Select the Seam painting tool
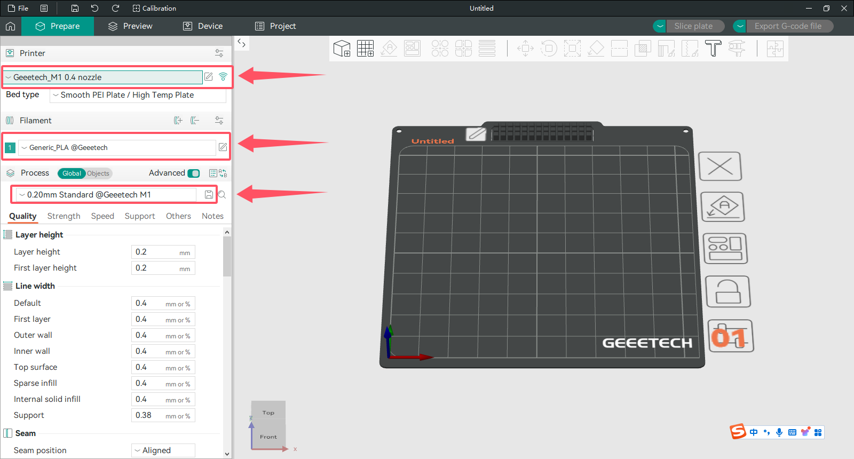Image resolution: width=854 pixels, height=459 pixels. (x=690, y=49)
